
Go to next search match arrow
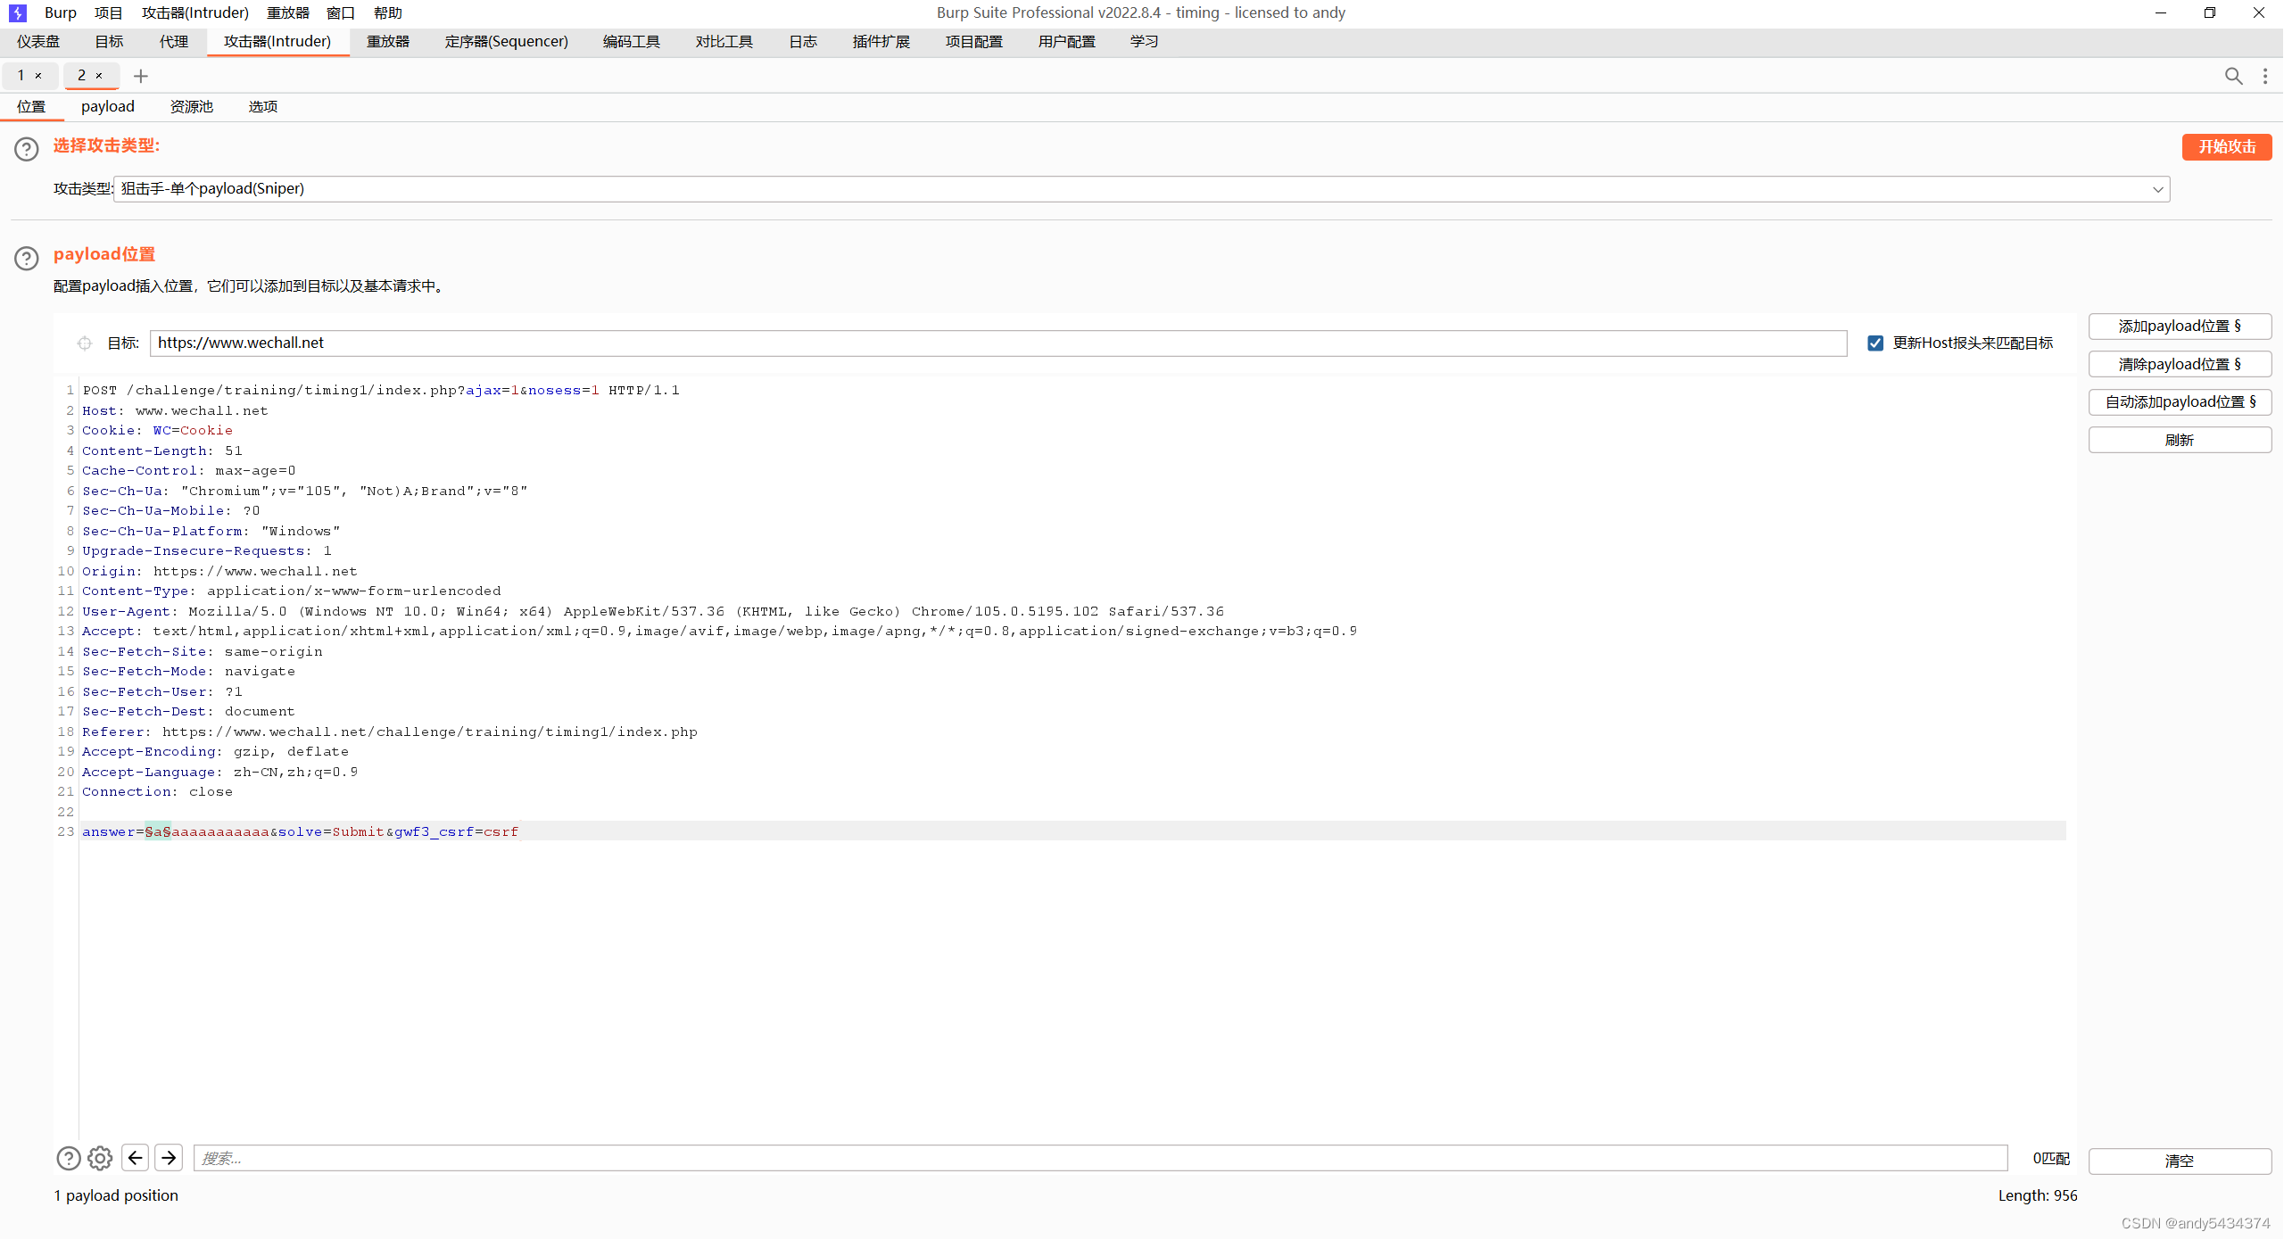[169, 1158]
